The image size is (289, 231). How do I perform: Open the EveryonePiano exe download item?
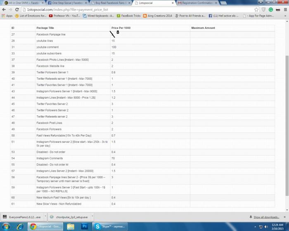(22, 217)
